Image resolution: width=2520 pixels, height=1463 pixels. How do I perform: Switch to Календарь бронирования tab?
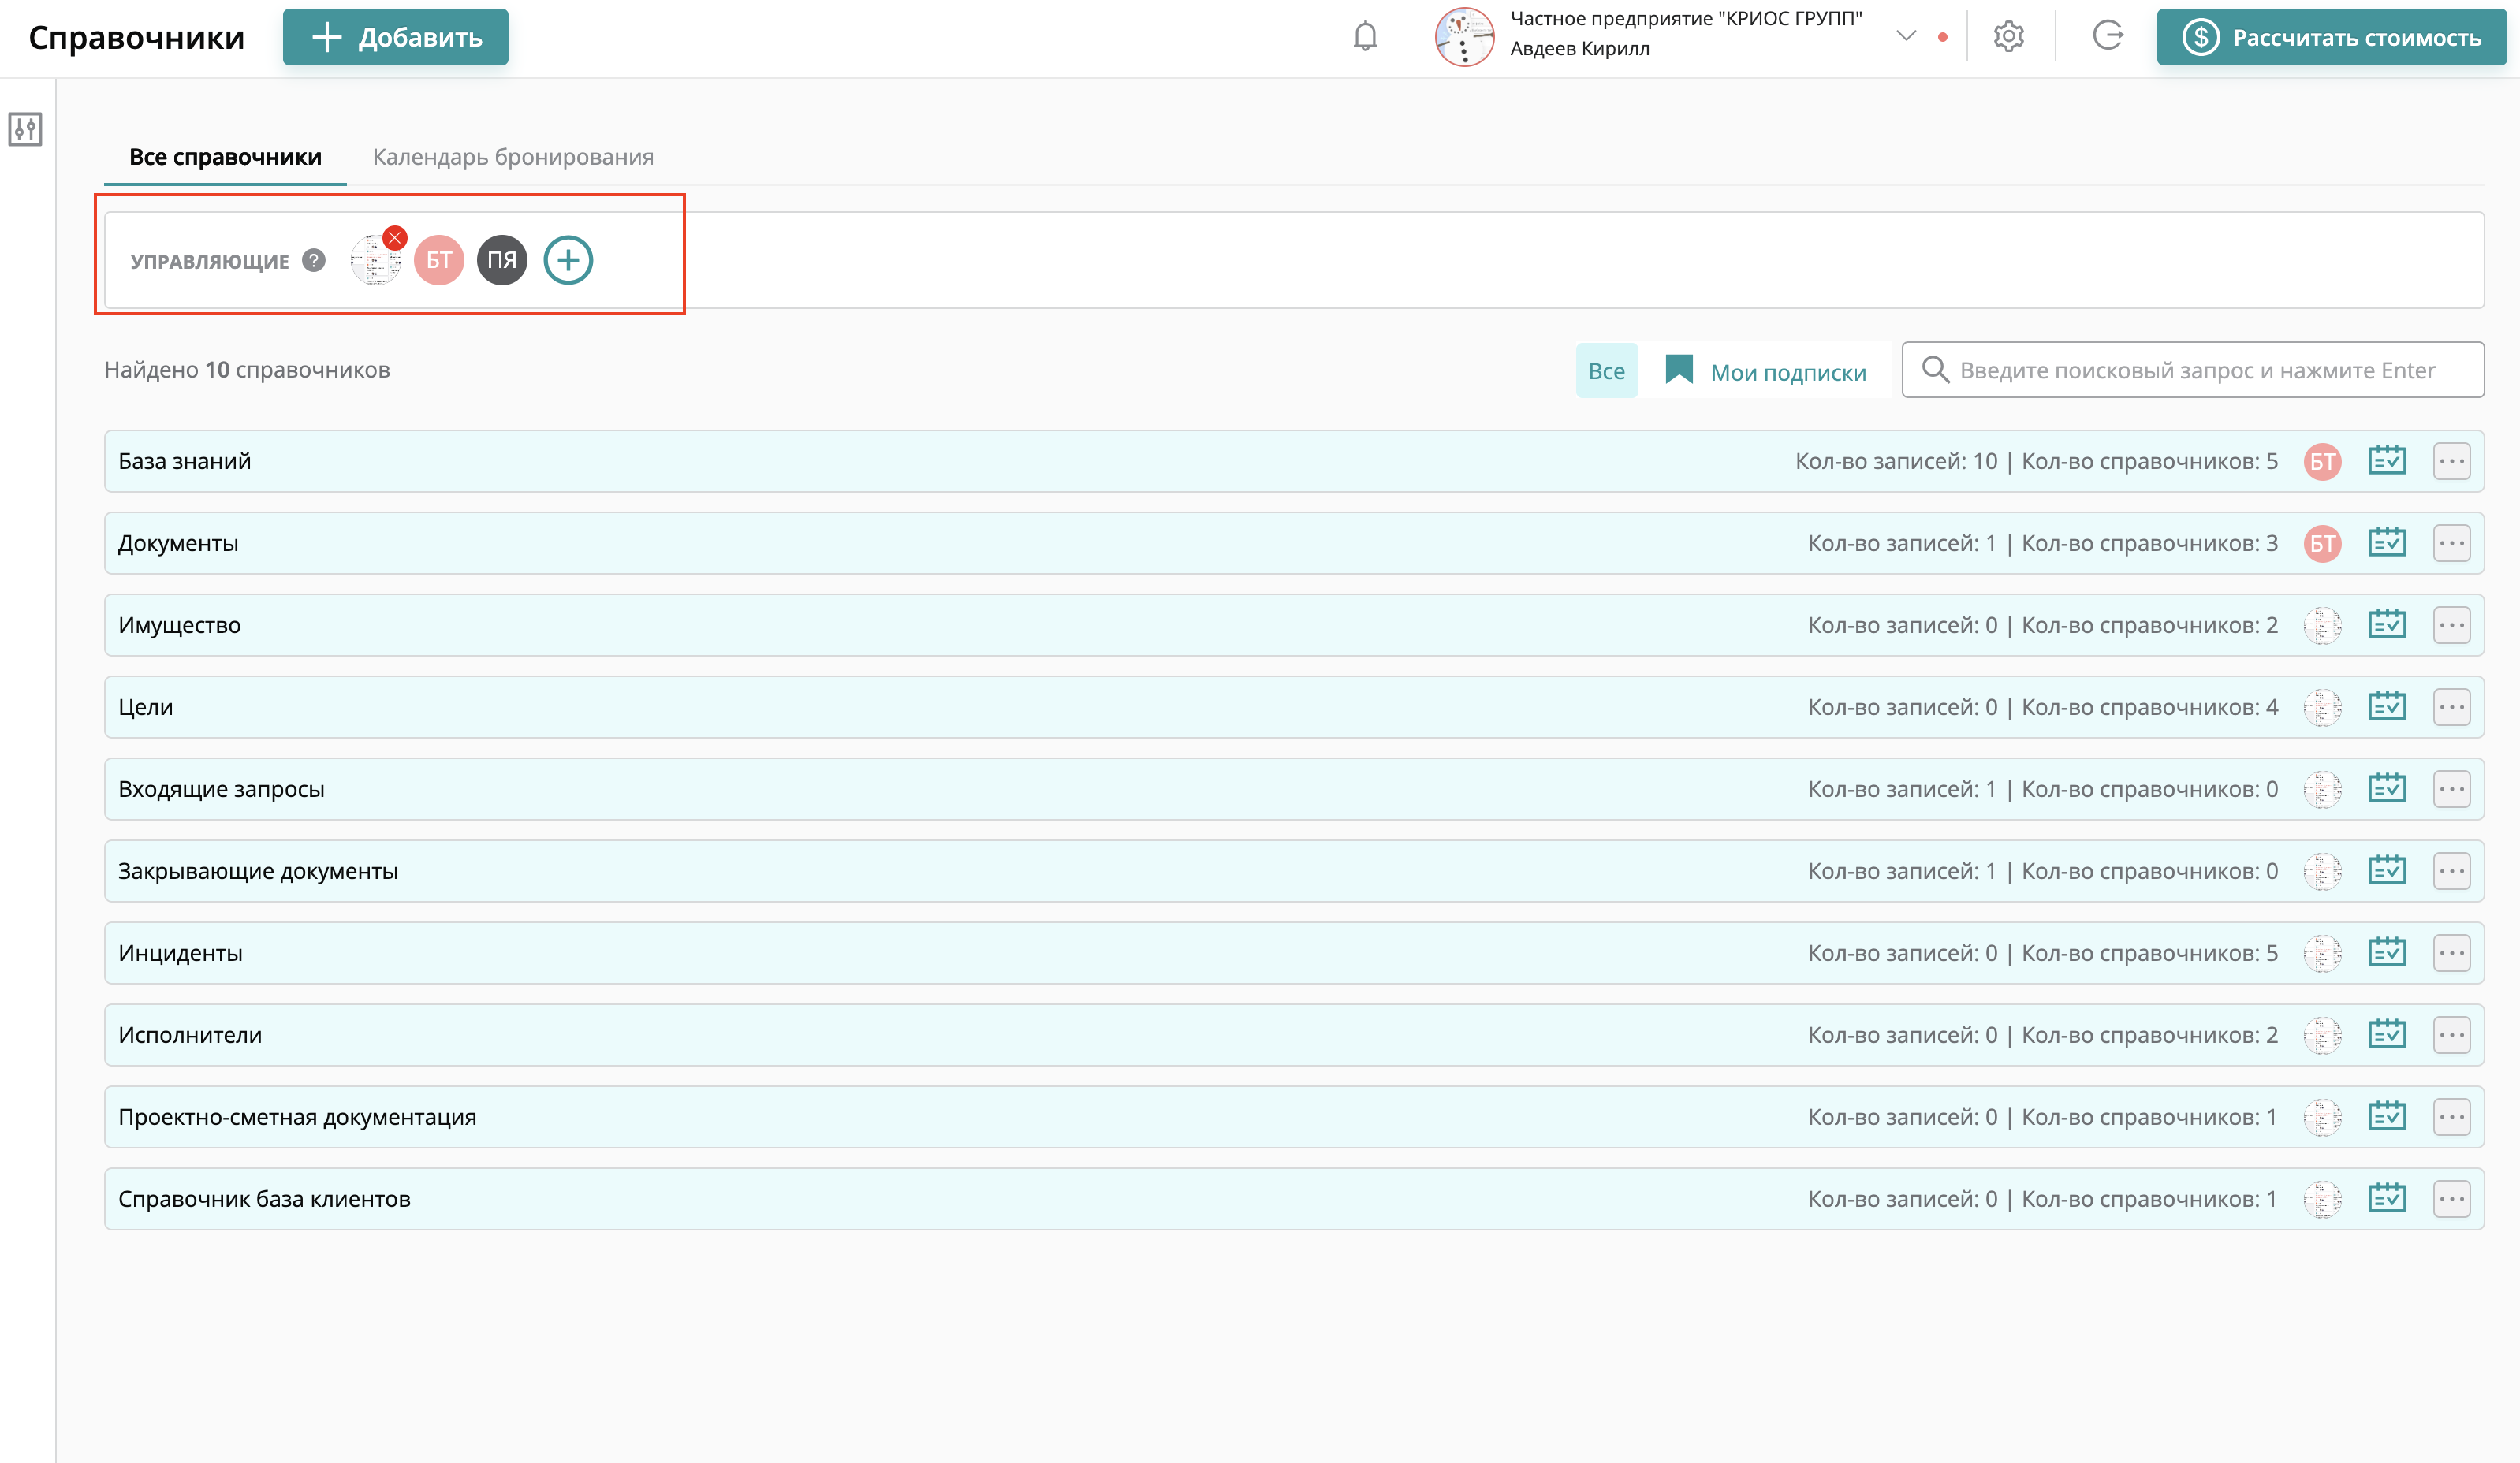coord(513,157)
